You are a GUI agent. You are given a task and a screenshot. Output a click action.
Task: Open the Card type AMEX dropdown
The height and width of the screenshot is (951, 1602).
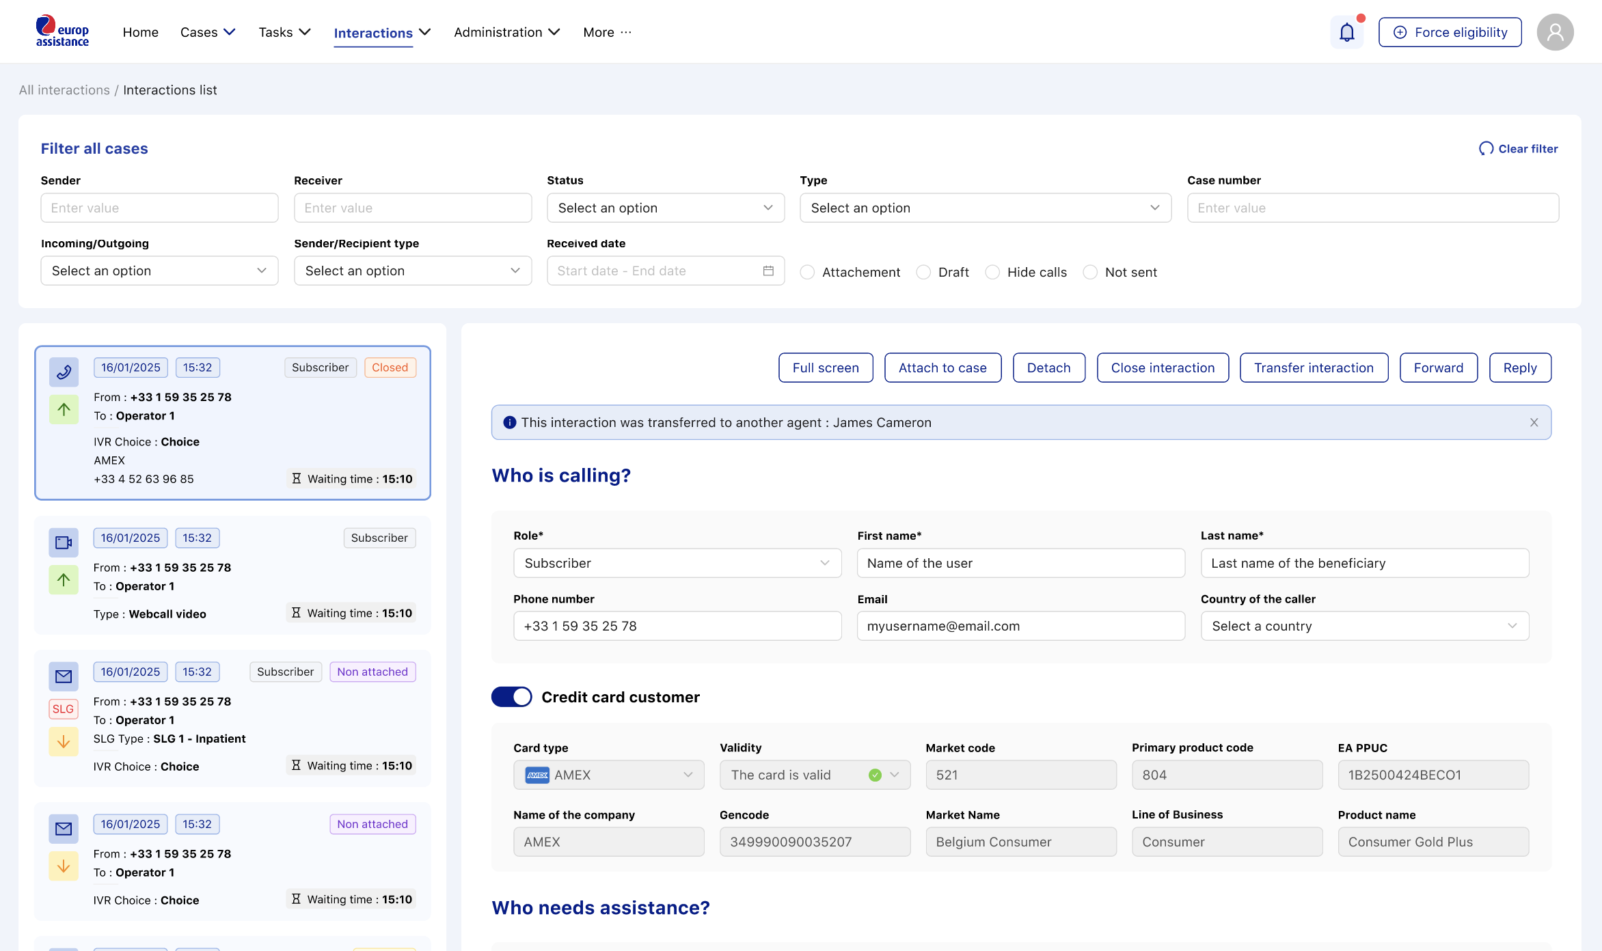608,775
